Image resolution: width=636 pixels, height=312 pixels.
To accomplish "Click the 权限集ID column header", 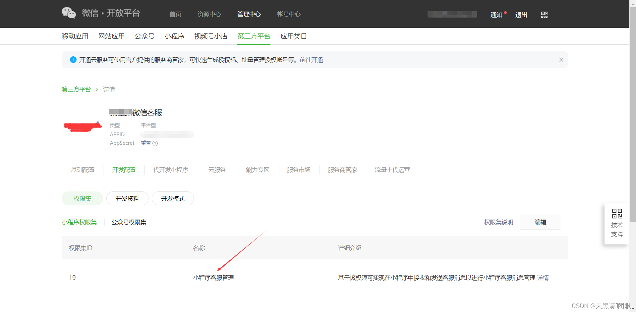I will (x=81, y=248).
